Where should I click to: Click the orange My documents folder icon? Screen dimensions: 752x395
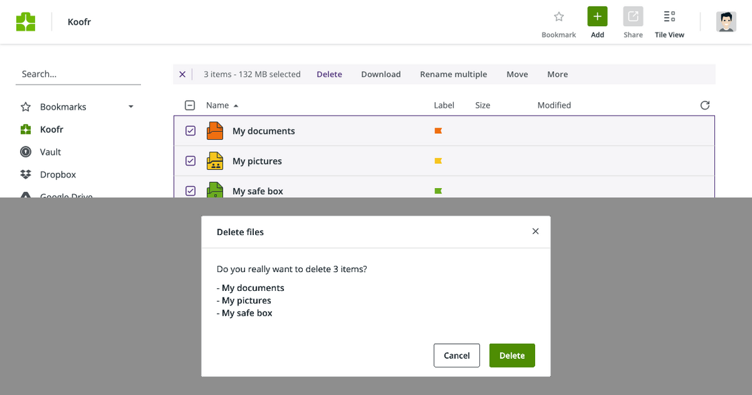(x=215, y=130)
